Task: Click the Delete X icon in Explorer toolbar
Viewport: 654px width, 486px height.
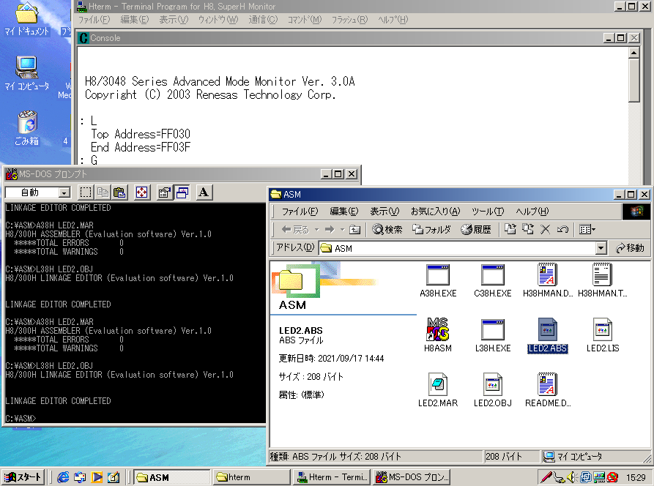Action: point(546,229)
